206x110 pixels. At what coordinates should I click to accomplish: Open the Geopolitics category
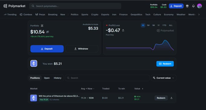(136, 14)
